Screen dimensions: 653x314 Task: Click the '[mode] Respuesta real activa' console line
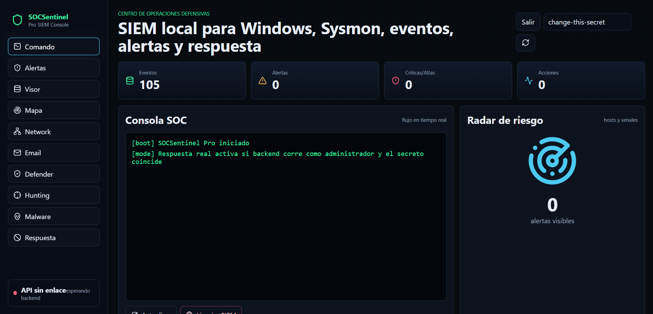(x=278, y=158)
